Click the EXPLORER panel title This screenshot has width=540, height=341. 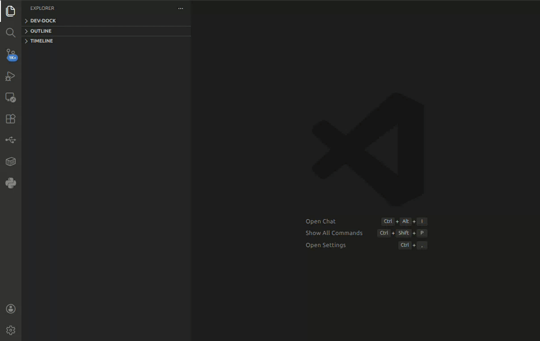pyautogui.click(x=42, y=8)
